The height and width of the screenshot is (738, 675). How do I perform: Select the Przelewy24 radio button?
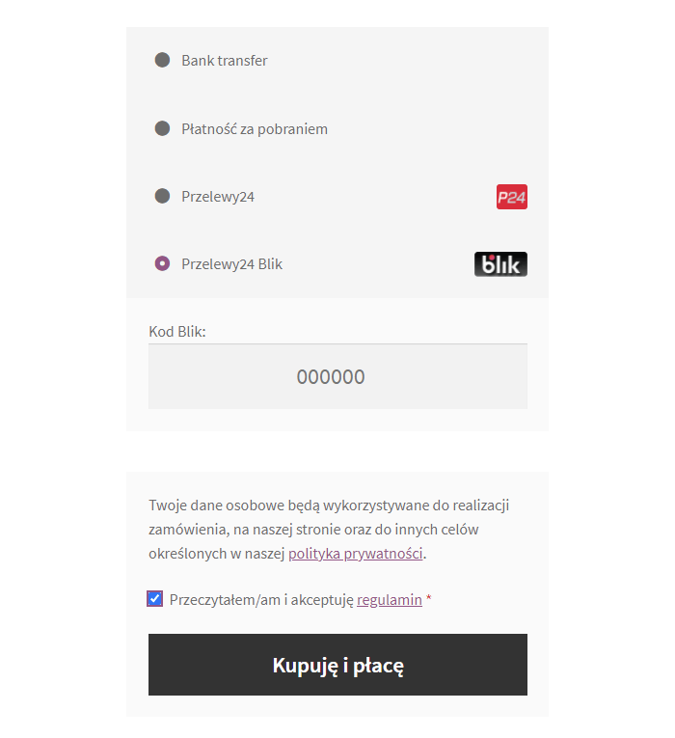click(x=162, y=196)
